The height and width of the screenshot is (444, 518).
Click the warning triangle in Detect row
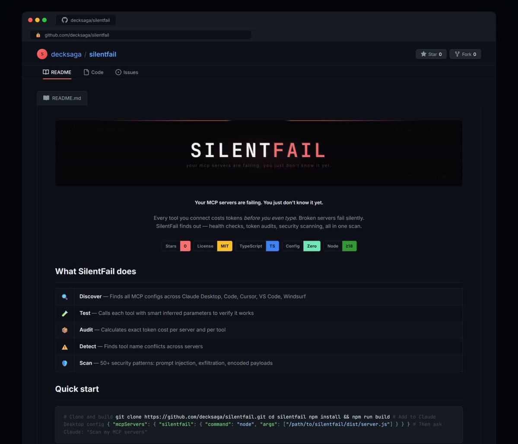click(x=65, y=347)
